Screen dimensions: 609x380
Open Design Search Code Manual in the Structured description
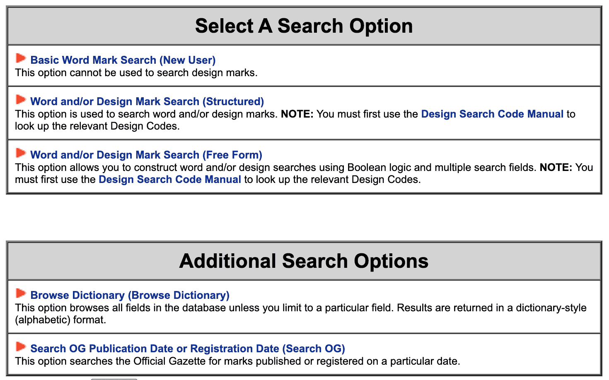[492, 114]
